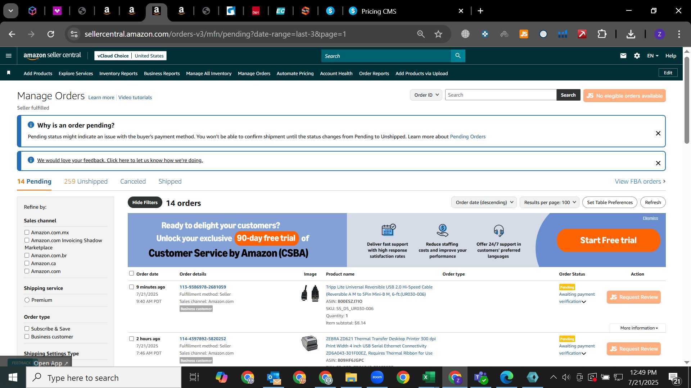Image resolution: width=691 pixels, height=388 pixels.
Task: Close the feedback banner
Action: coord(658,163)
